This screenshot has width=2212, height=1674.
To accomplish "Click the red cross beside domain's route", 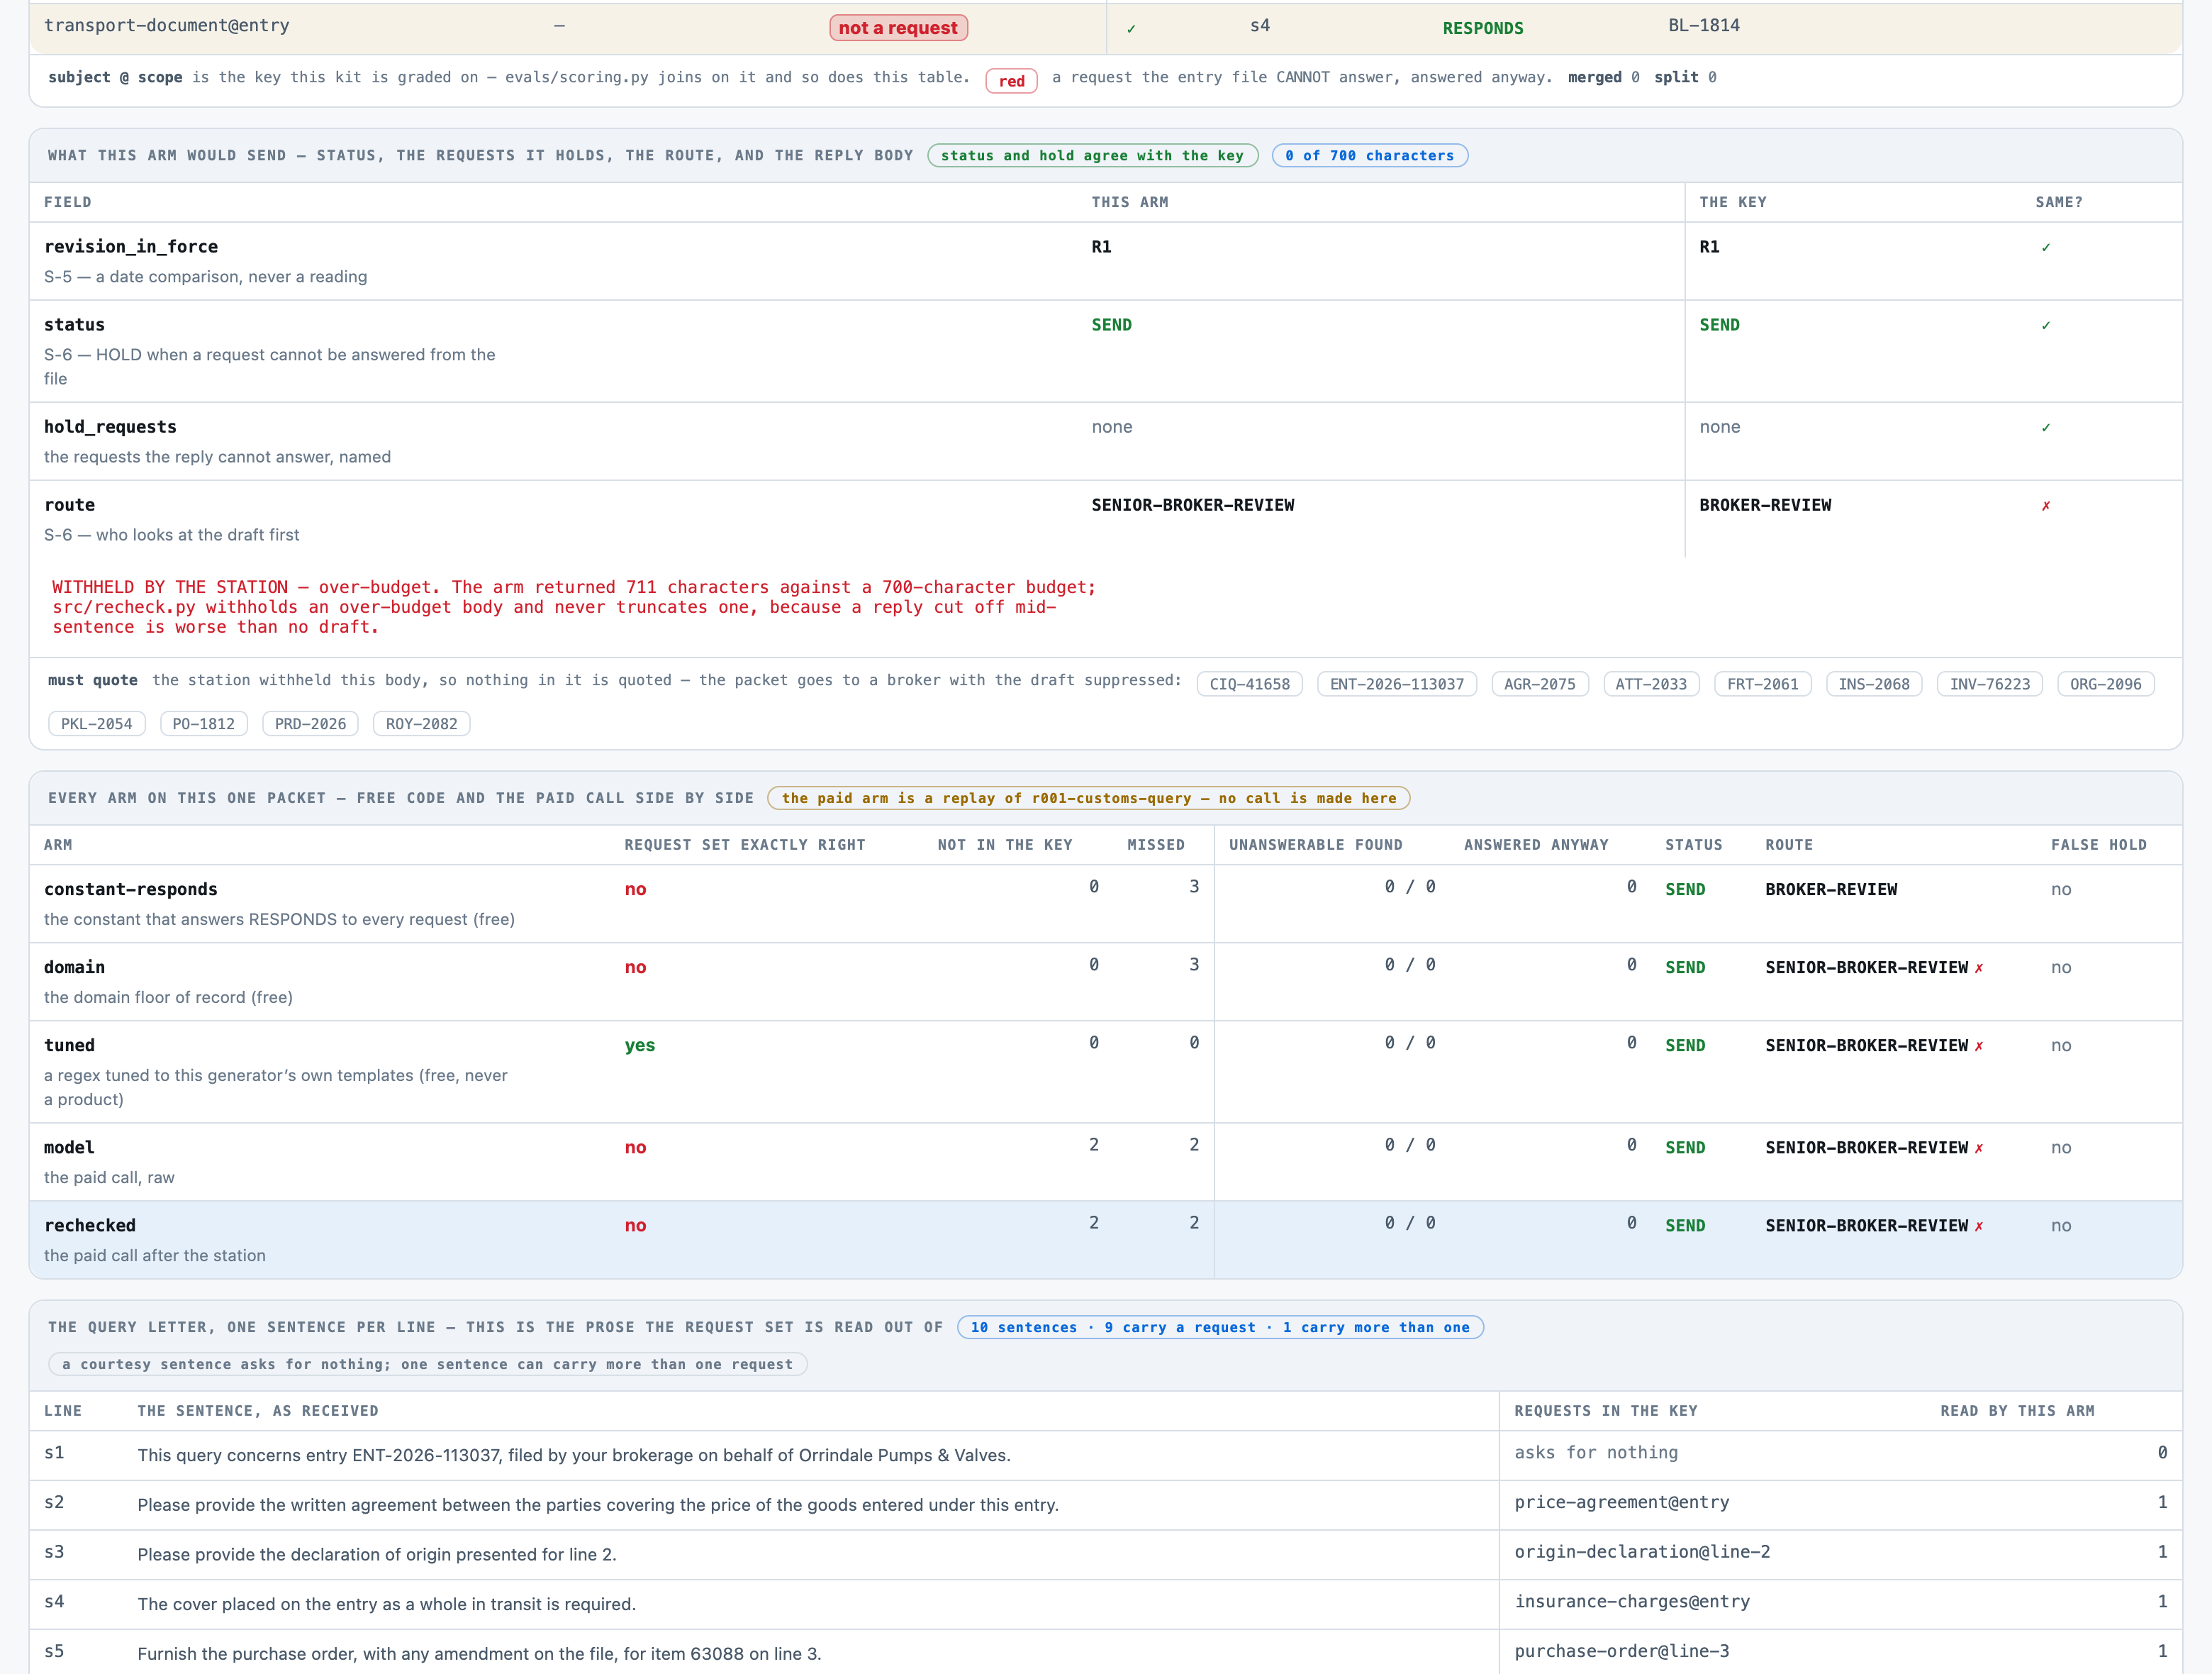I will [1978, 968].
